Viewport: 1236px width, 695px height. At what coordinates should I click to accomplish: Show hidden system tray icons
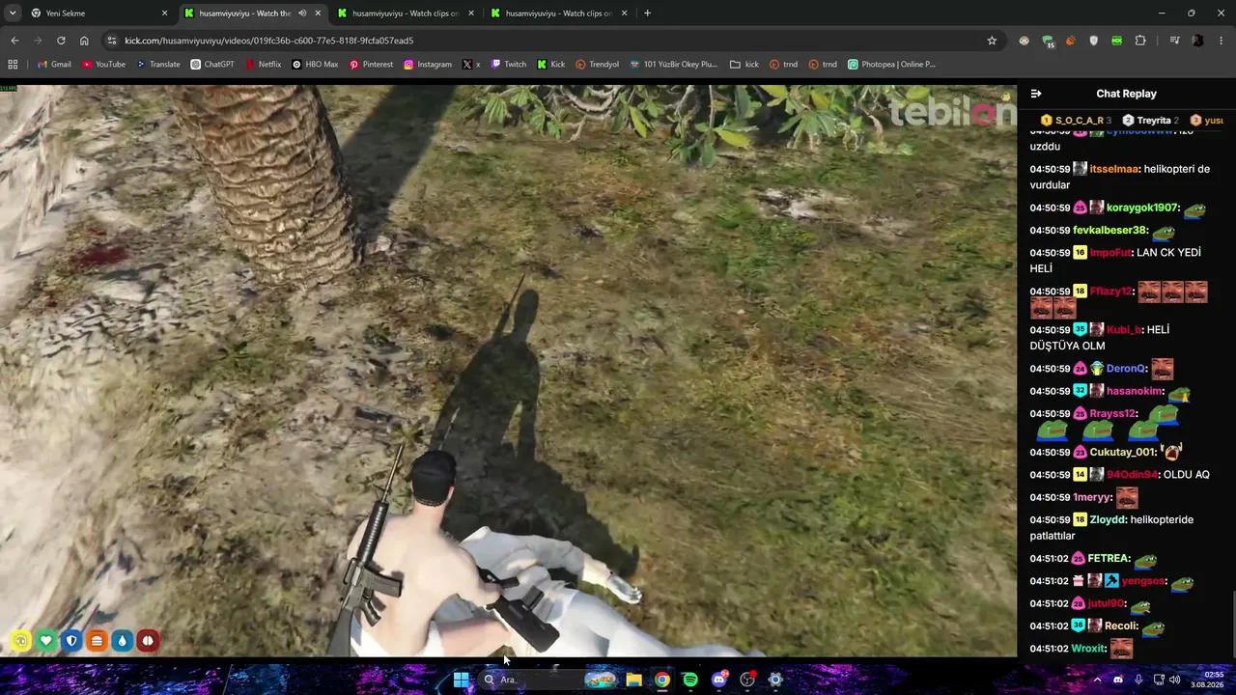pyautogui.click(x=1097, y=680)
